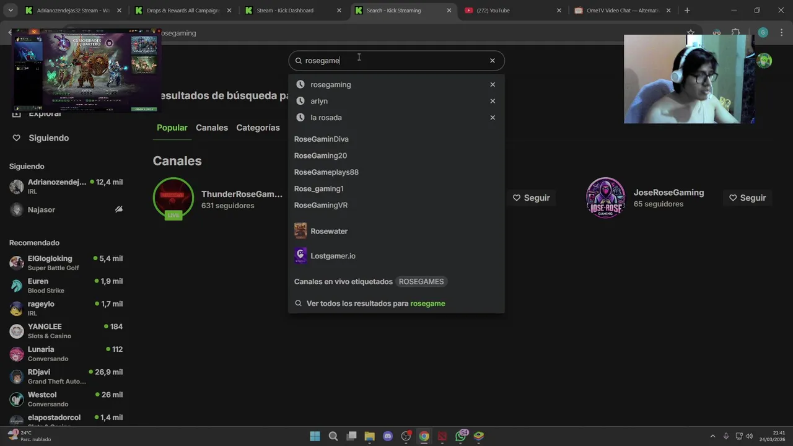The width and height of the screenshot is (793, 446).
Task: Click Najasor's offline camera icon
Action: coord(118,209)
